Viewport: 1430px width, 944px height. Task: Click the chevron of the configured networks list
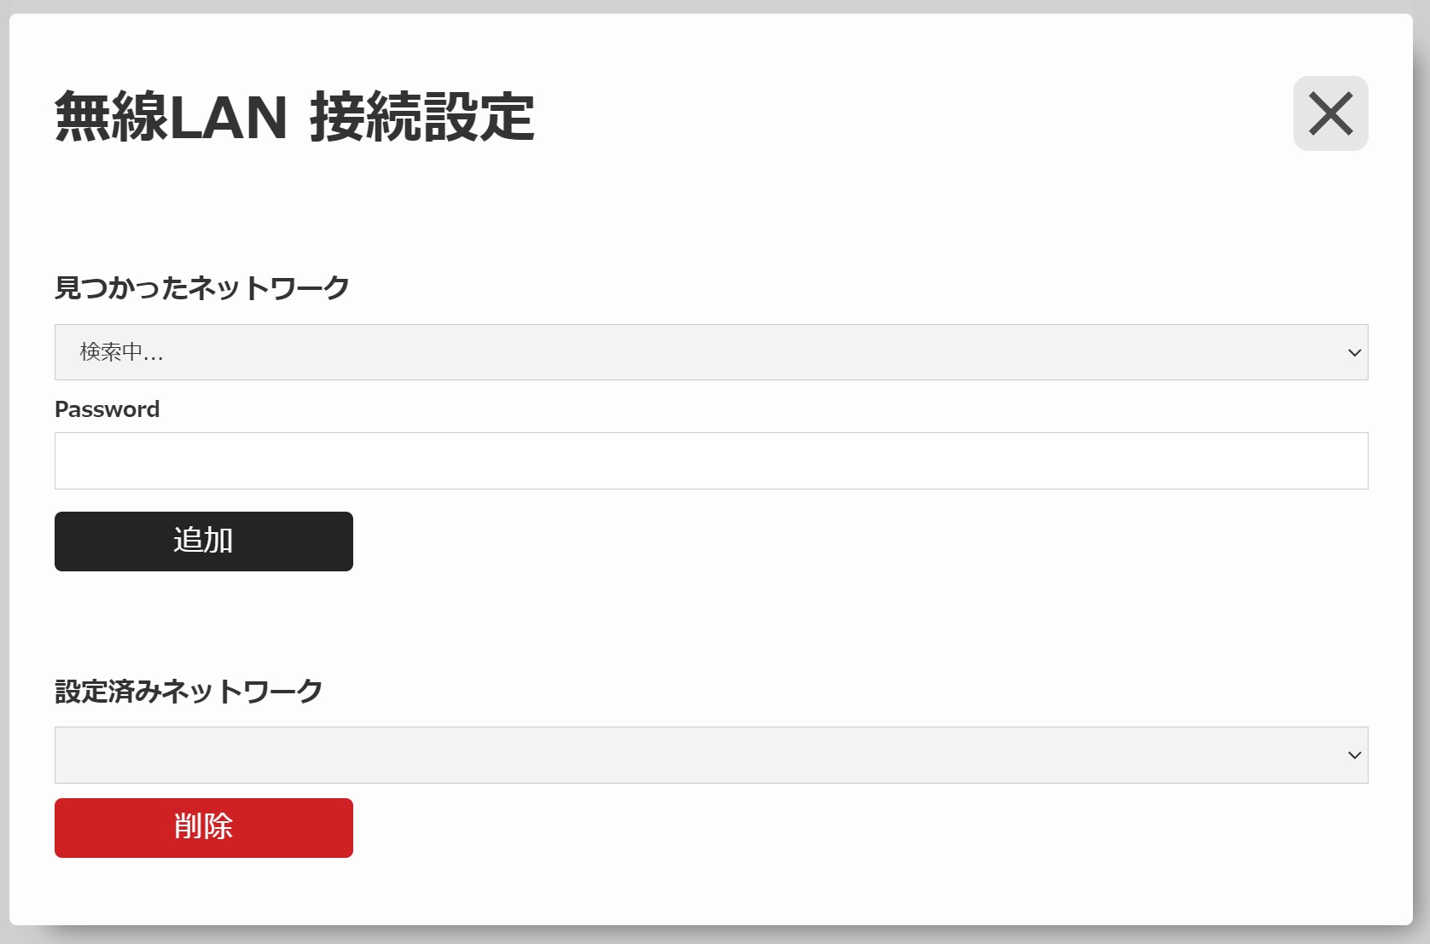(x=1354, y=756)
